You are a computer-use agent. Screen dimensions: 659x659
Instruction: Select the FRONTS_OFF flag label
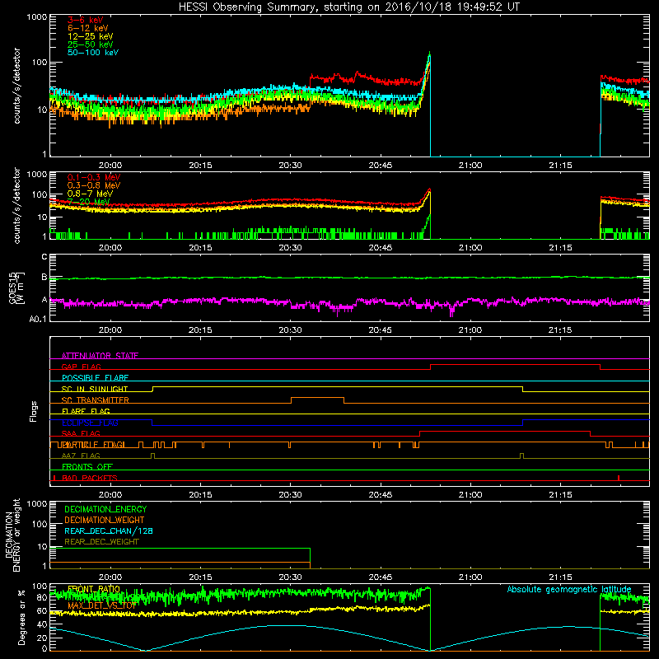[87, 466]
